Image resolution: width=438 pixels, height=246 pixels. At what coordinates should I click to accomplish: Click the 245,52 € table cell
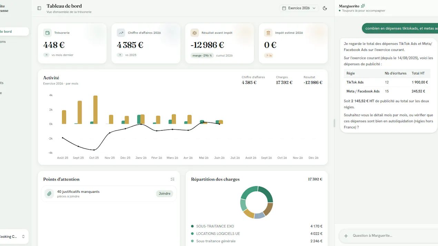point(418,91)
